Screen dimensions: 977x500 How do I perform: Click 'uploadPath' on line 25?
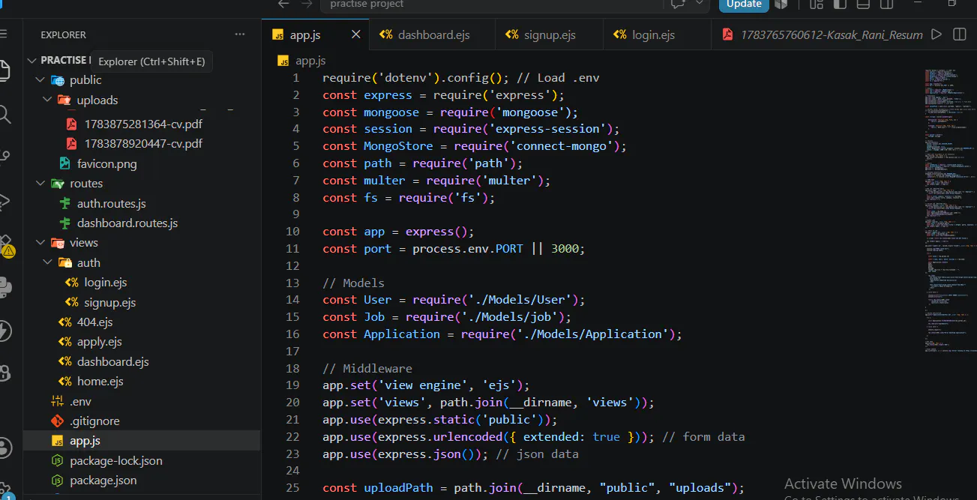[x=398, y=488]
